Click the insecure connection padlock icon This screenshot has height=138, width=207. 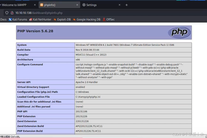[12, 13]
